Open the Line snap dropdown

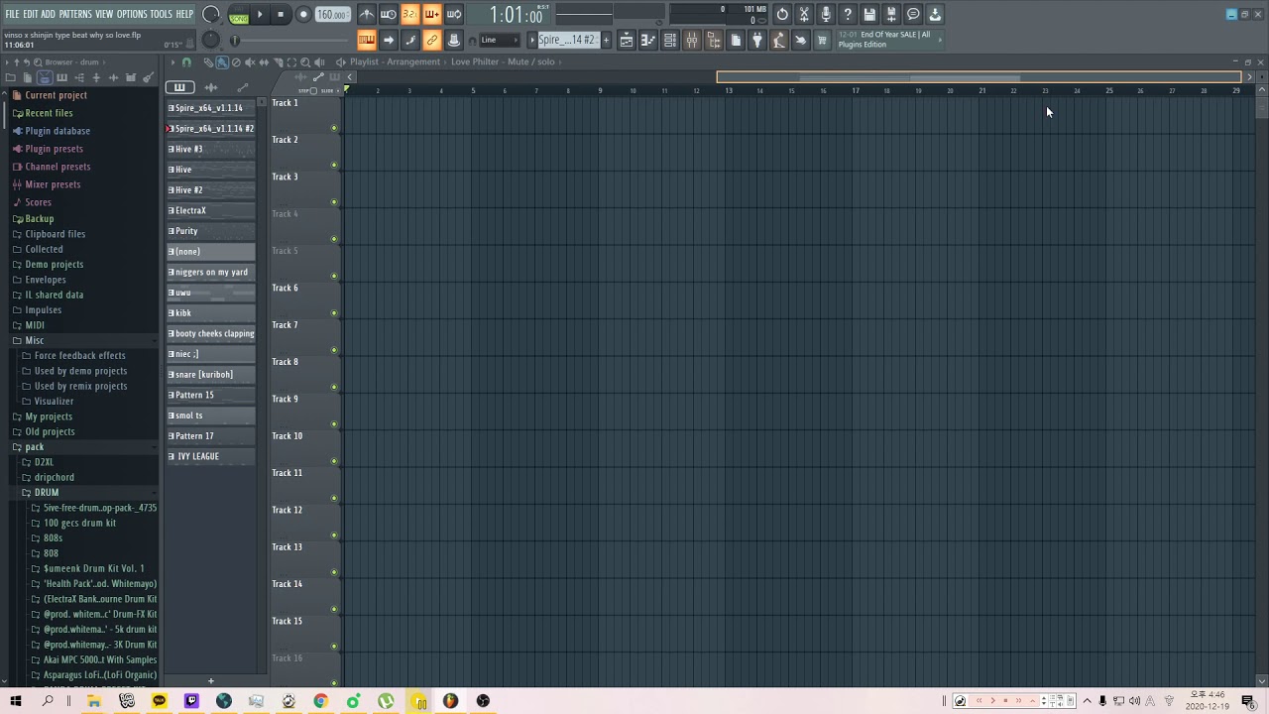[x=500, y=40]
